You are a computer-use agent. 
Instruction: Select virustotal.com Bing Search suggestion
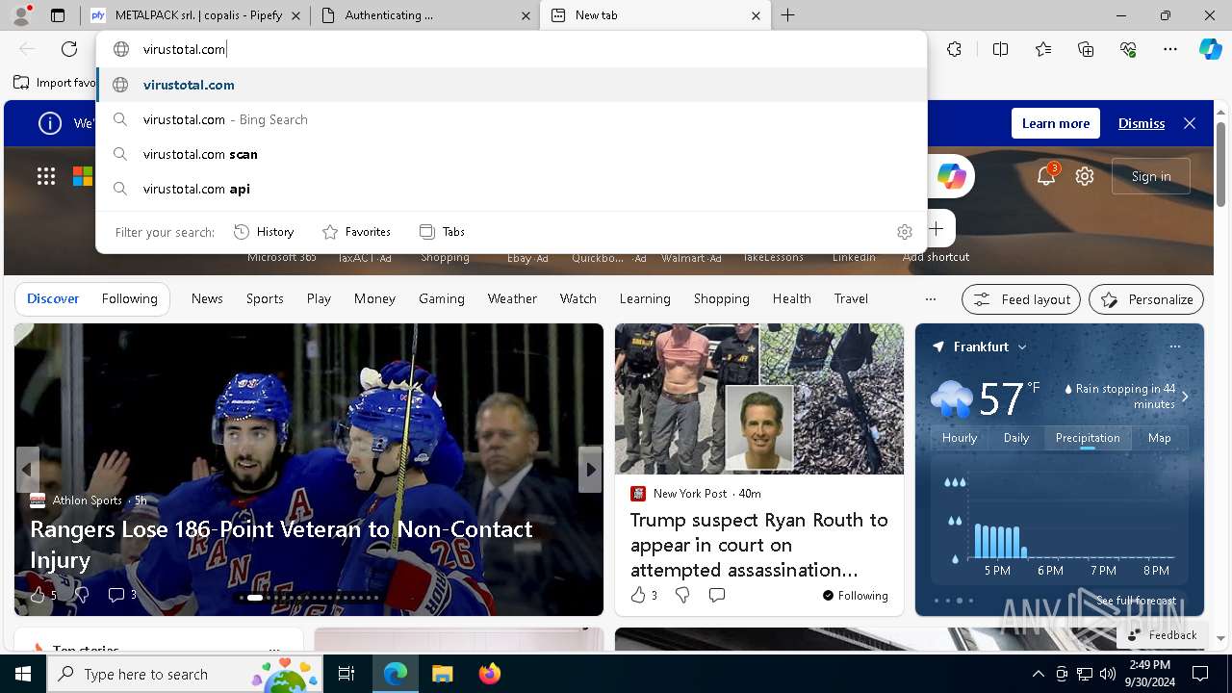click(x=512, y=119)
